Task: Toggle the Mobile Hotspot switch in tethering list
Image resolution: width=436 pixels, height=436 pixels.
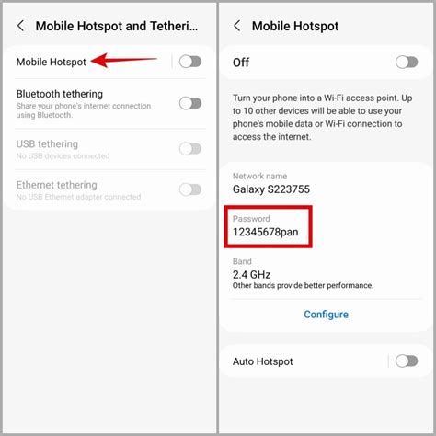Action: click(190, 62)
